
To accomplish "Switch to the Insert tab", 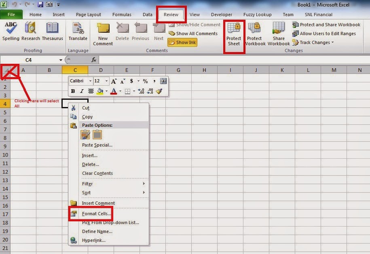I will [59, 15].
